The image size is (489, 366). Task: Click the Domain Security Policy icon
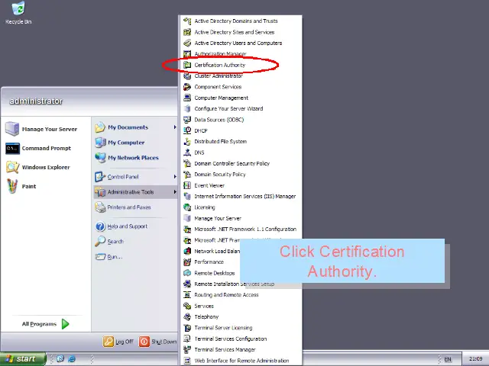187,175
